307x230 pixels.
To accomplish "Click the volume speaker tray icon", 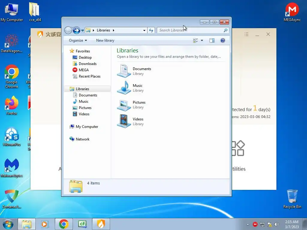I will point(277,224).
